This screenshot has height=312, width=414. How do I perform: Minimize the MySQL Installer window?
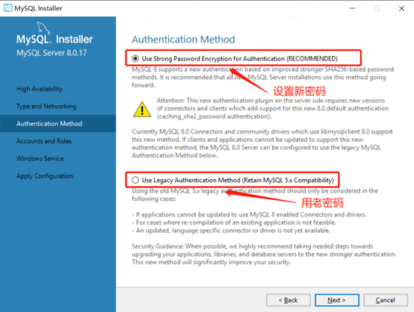coord(352,8)
